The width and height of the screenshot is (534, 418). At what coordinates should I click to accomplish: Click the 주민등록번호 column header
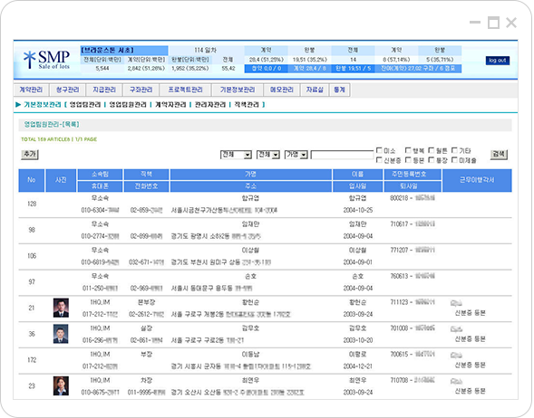click(413, 175)
